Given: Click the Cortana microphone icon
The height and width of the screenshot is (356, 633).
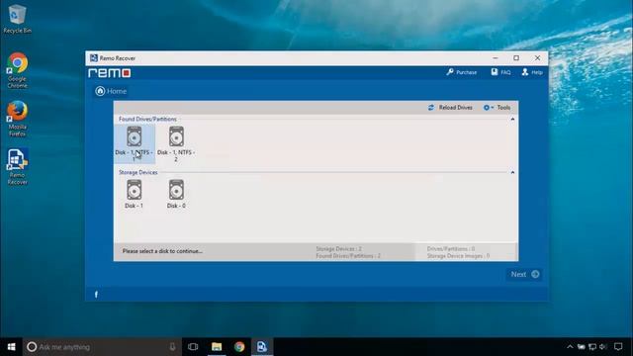Looking at the screenshot, I should pos(172,347).
